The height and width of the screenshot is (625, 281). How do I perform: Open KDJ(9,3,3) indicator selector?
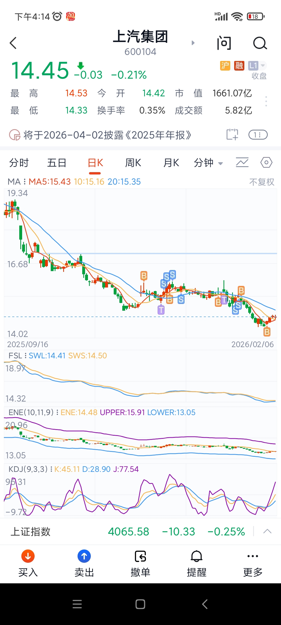point(30,469)
